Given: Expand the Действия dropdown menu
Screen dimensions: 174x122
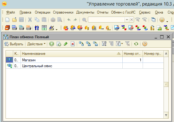Looking at the screenshot, I should 36,44.
